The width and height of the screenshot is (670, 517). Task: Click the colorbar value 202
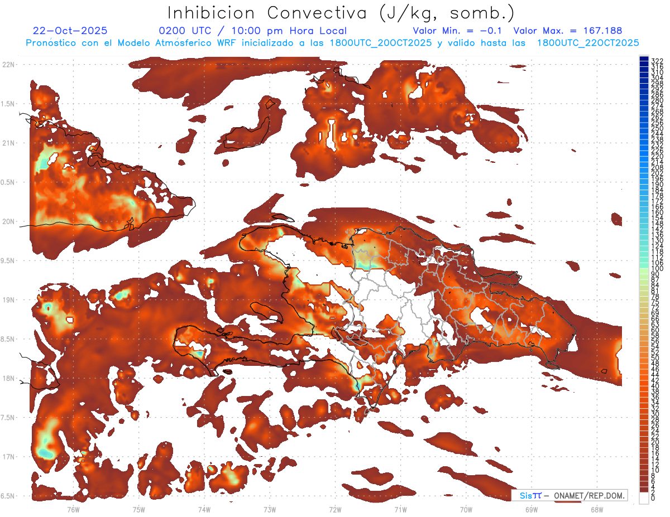[x=657, y=173]
